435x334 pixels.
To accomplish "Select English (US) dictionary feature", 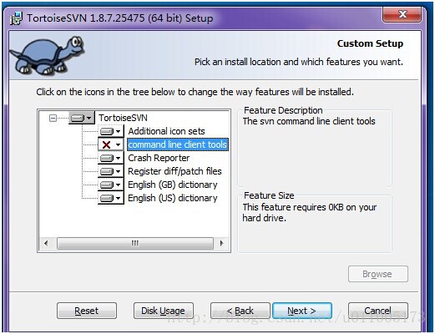I will 173,198.
